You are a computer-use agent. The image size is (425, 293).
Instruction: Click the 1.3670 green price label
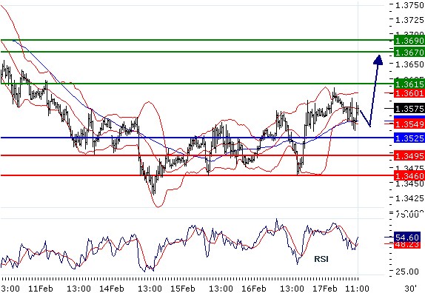(x=409, y=52)
